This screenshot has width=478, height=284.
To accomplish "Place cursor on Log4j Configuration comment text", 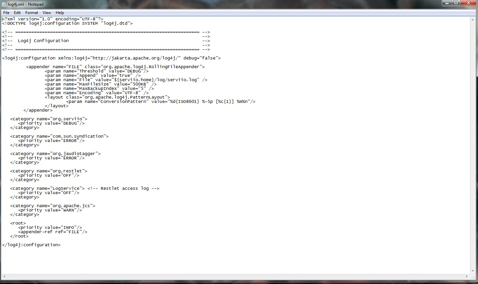I will pos(43,41).
